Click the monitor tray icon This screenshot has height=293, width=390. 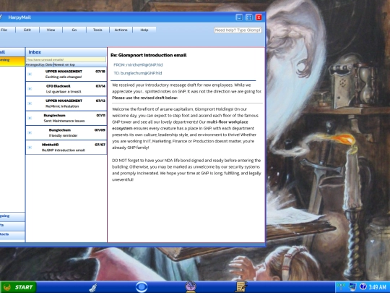coord(352,286)
